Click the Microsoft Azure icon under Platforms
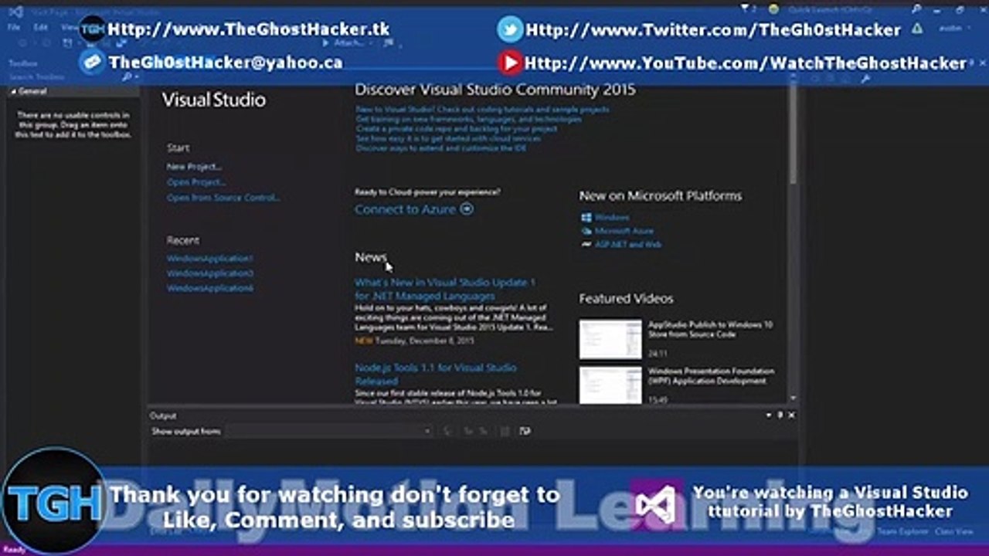 click(x=586, y=231)
